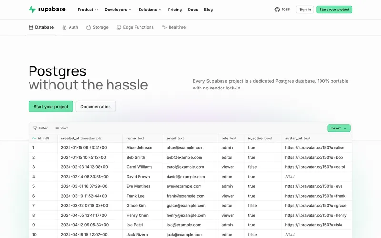Select the Database tab label
Image resolution: width=381 pixels, height=238 pixels.
point(44,27)
